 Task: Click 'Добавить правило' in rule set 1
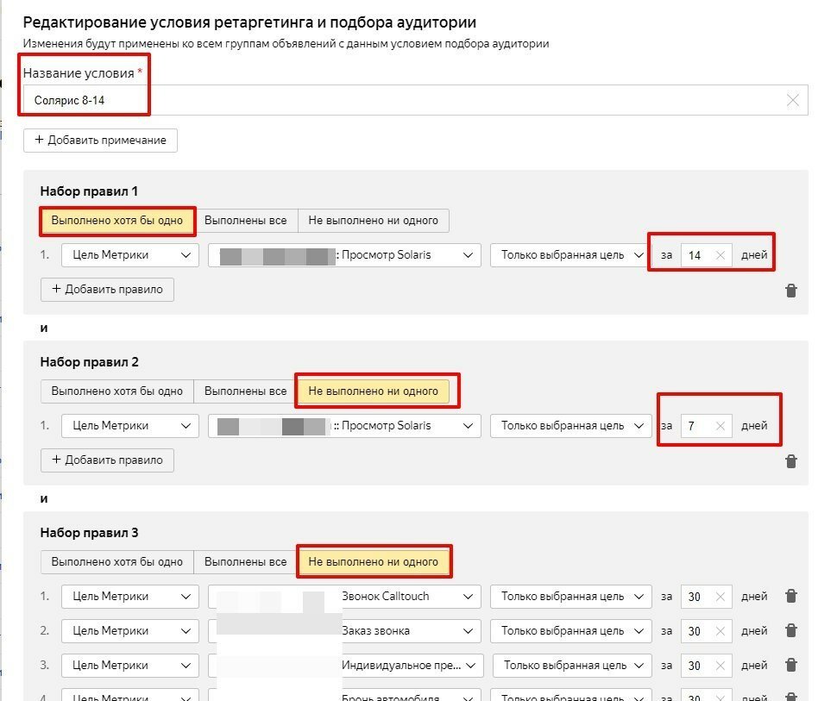point(107,289)
